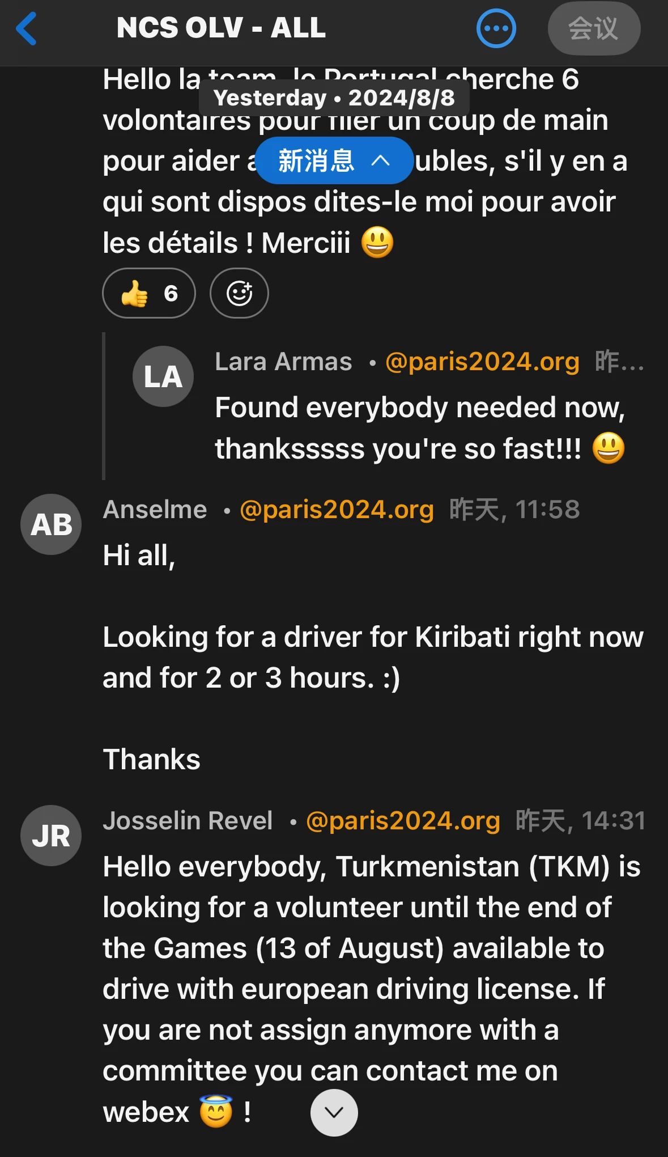Tap Anselme's sender name
This screenshot has height=1157, width=668.
point(155,510)
